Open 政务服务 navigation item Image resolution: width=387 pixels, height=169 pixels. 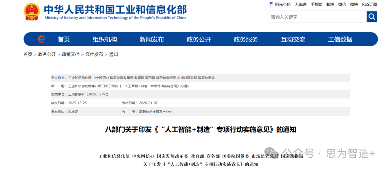(246, 39)
